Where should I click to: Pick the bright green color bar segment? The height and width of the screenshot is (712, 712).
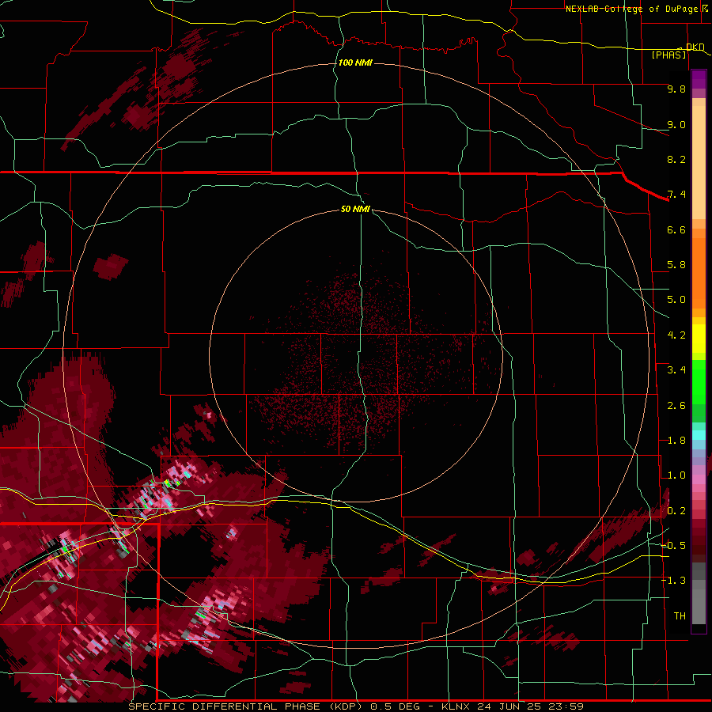click(x=699, y=382)
